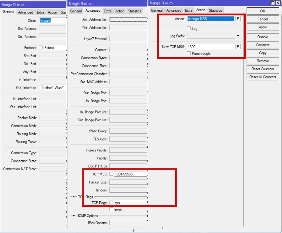This screenshot has height=233, width=282.
Task: Click the Reset All Counters button
Action: [263, 77]
